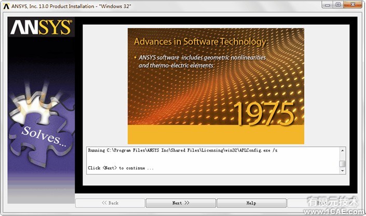Close the ANSYS installer window

tap(353, 5)
